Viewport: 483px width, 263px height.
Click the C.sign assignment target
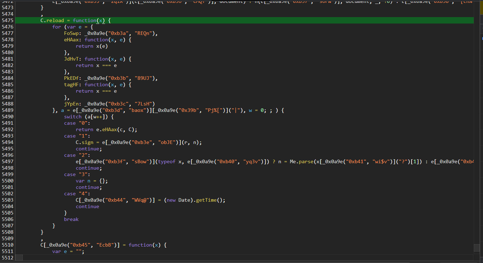[84, 142]
